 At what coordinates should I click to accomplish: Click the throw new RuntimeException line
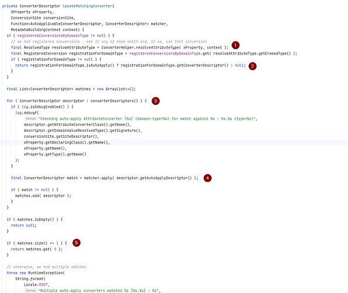pos(36,272)
